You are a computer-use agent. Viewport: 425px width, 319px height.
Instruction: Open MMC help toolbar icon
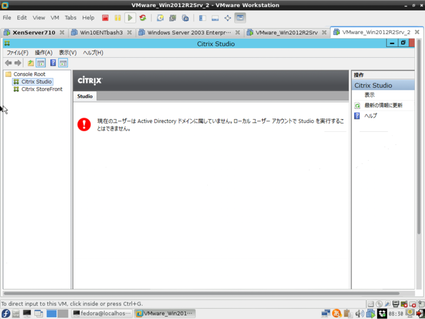point(53,63)
